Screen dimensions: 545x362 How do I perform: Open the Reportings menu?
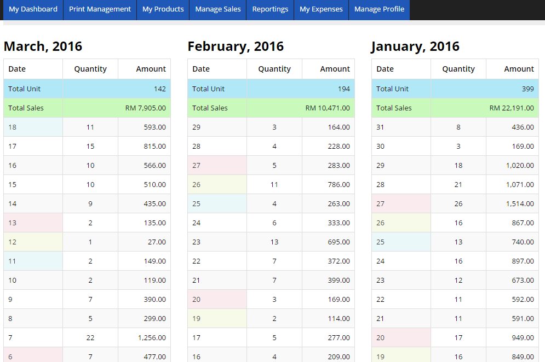click(x=270, y=9)
